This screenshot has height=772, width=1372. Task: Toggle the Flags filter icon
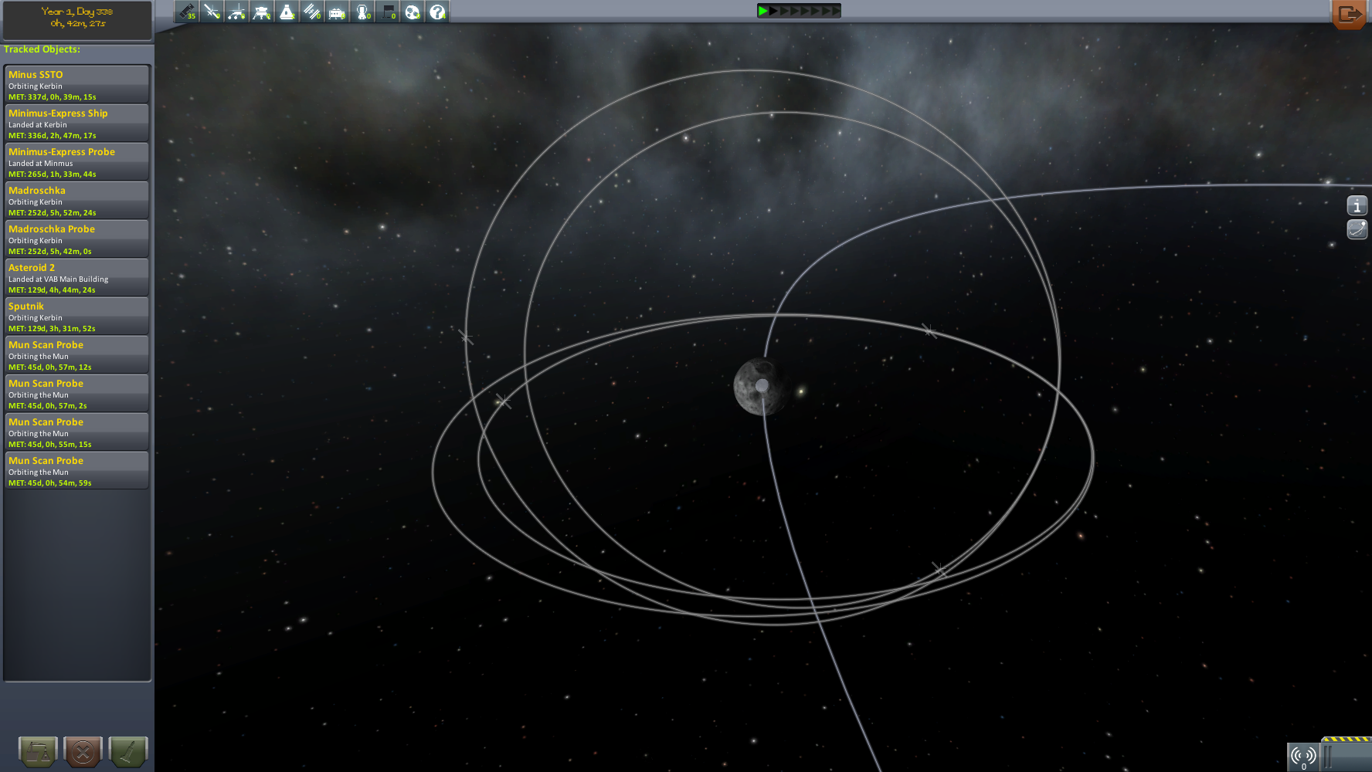click(387, 12)
